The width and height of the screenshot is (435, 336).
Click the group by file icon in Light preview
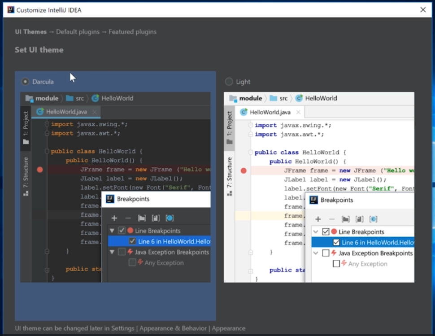coord(360,219)
